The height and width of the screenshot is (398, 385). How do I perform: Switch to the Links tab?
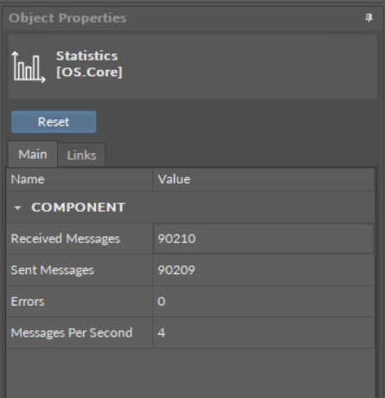81,155
